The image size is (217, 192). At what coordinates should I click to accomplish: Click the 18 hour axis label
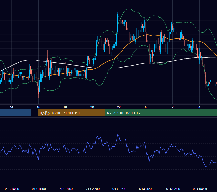click(x=65, y=107)
